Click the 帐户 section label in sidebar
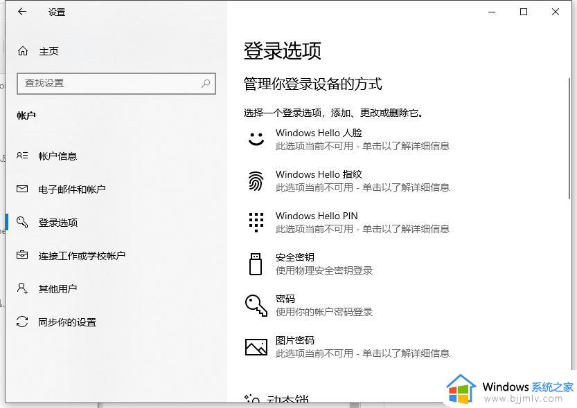The width and height of the screenshot is (577, 408). point(26,115)
